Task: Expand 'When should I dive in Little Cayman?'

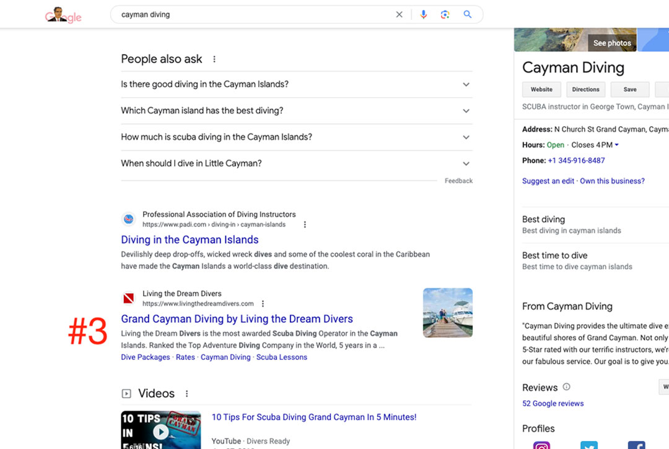Action: (297, 164)
